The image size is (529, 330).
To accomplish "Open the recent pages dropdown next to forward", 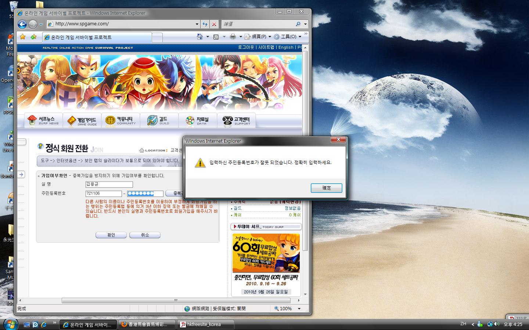I will [41, 25].
